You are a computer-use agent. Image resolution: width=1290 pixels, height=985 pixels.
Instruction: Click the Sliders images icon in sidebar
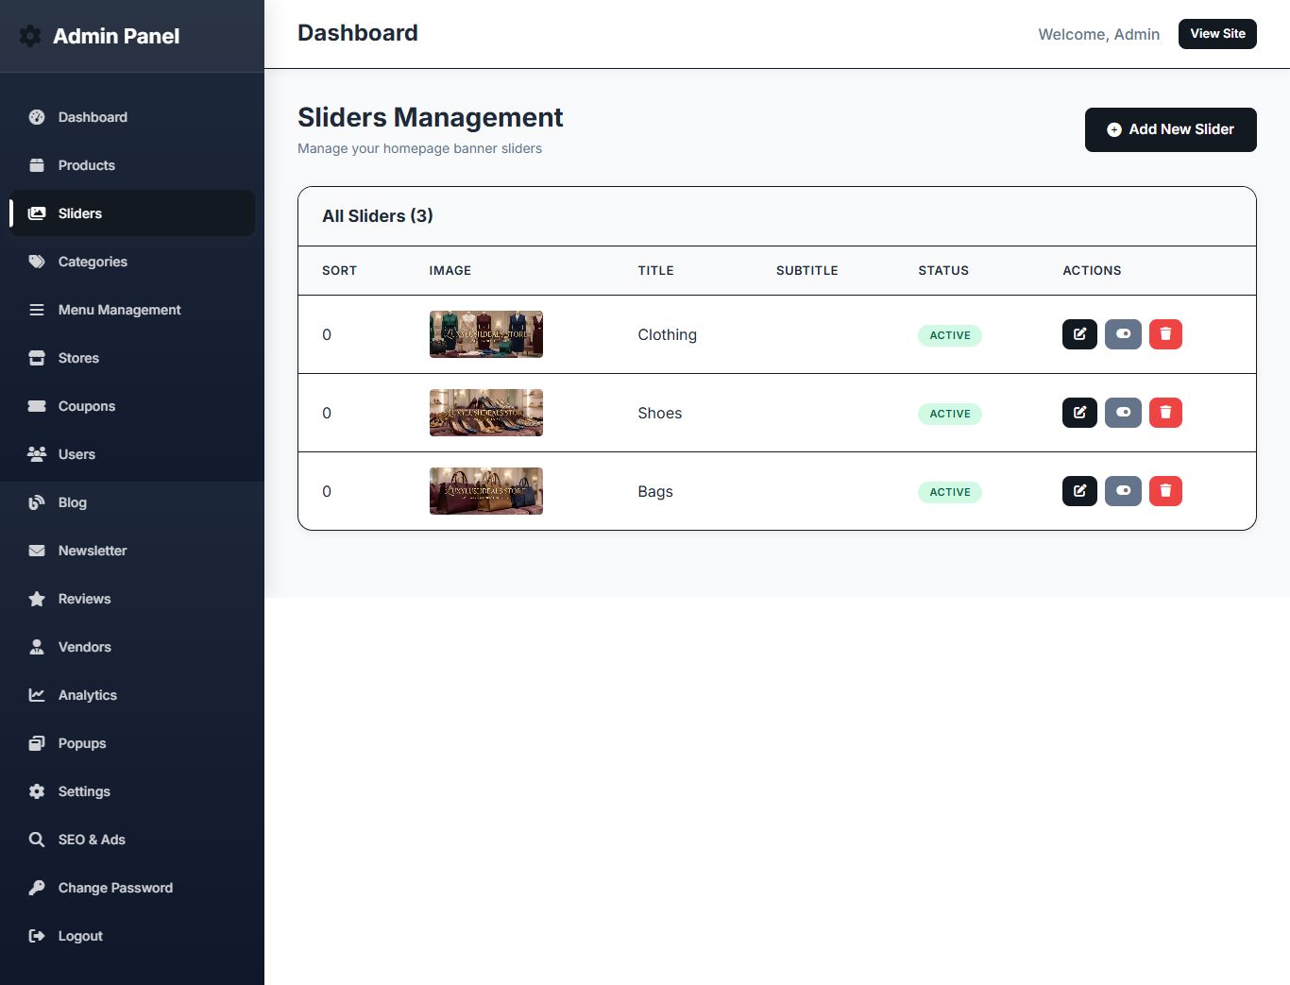(37, 213)
